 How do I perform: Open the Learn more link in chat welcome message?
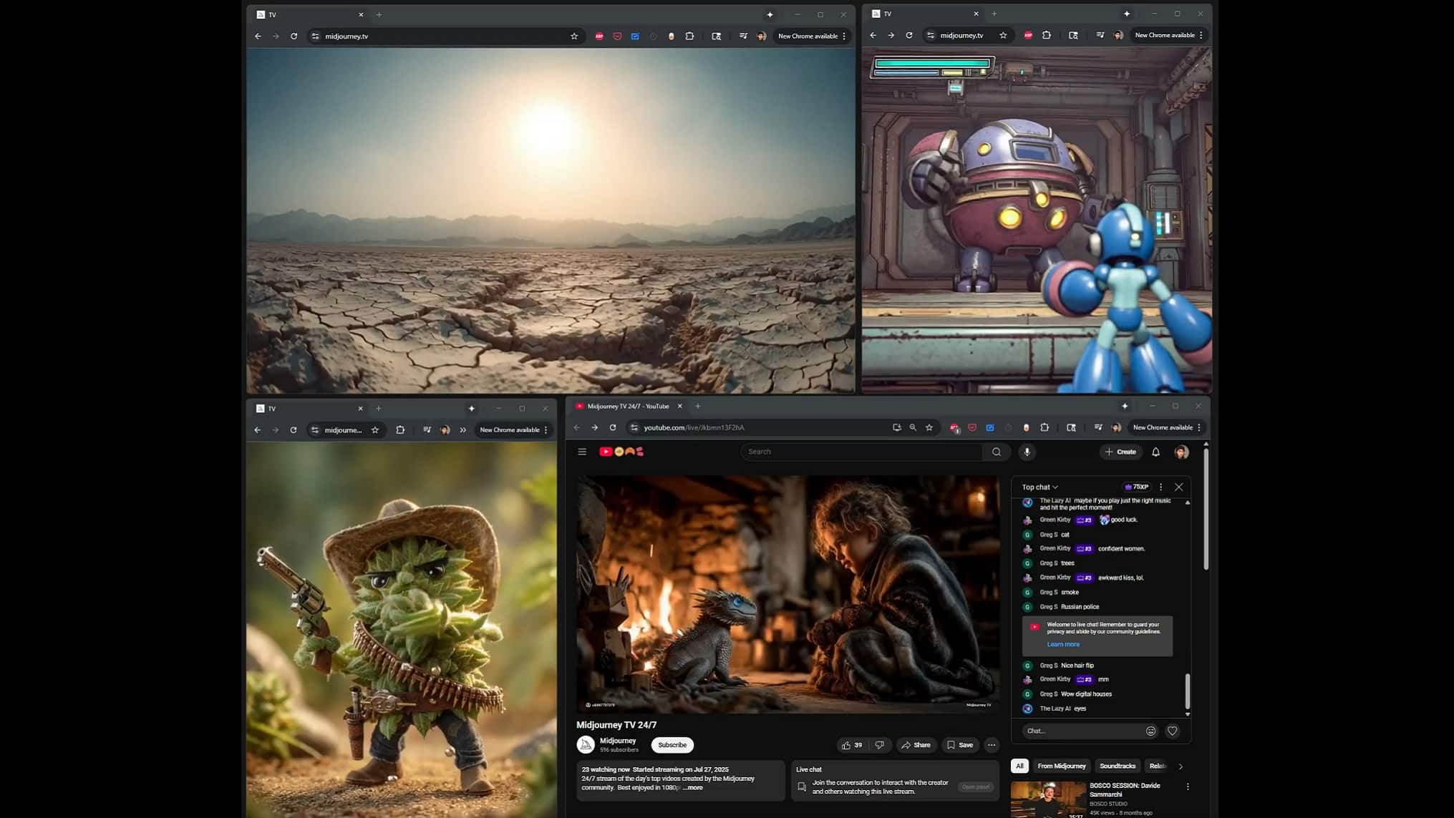pos(1063,643)
